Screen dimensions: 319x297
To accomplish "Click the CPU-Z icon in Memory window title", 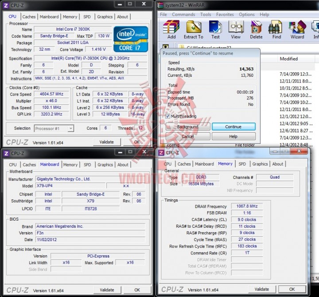I will pyautogui.click(x=161, y=153).
